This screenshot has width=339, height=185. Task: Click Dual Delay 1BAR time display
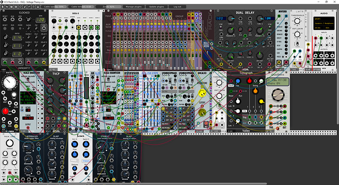270,18
